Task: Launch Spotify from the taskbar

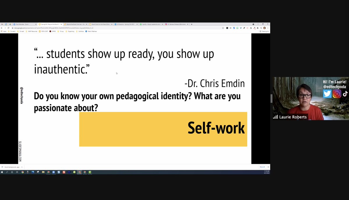Action: pyautogui.click(x=74, y=172)
